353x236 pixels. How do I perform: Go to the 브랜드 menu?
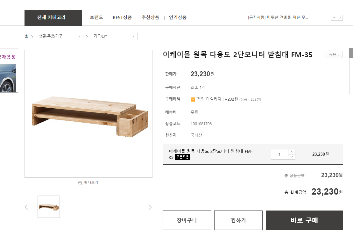[96, 18]
